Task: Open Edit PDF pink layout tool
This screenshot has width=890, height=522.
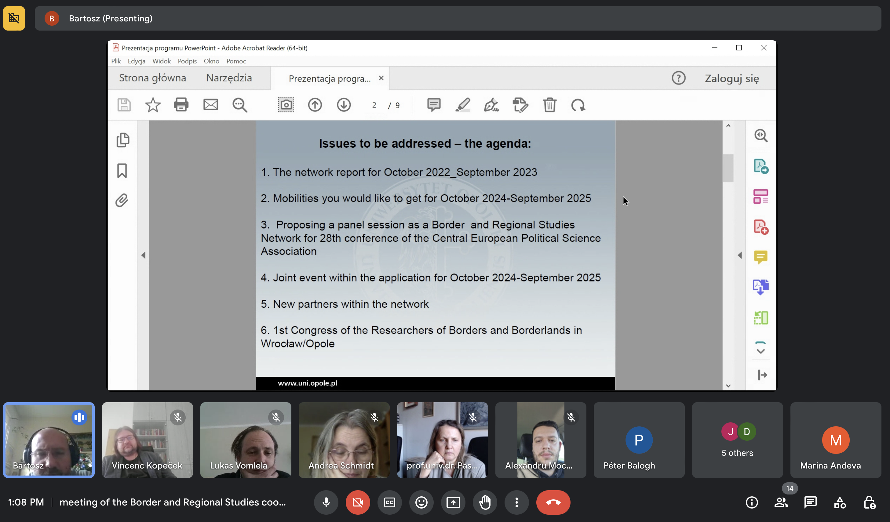Action: coord(761,197)
